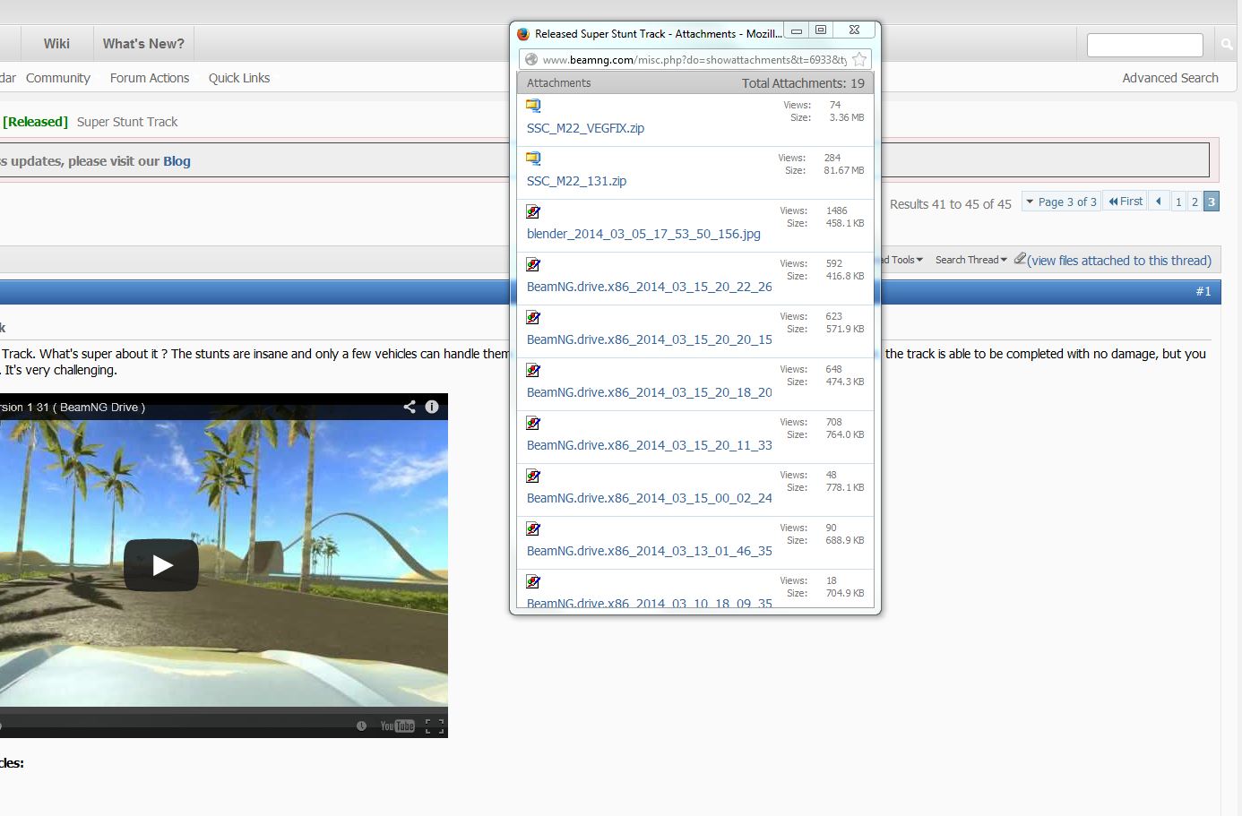Focus the forum search input field
This screenshot has height=816, width=1242.
(x=1144, y=45)
